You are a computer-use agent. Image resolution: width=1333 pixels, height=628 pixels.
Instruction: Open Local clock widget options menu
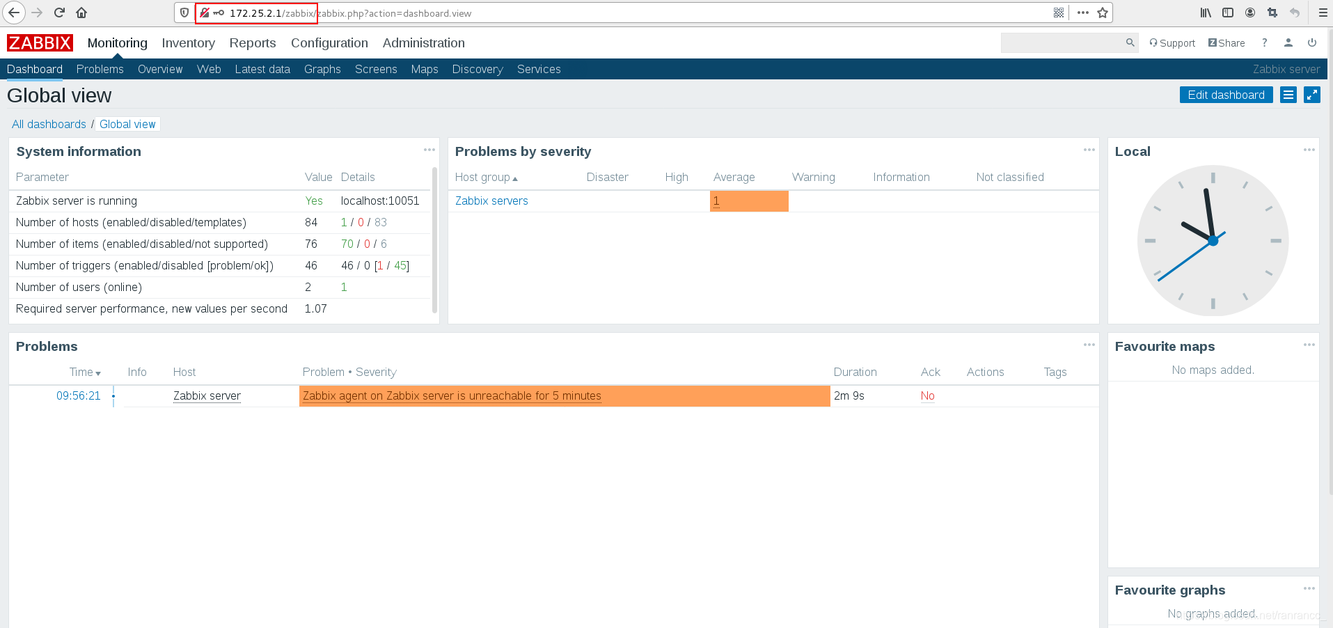(1309, 150)
